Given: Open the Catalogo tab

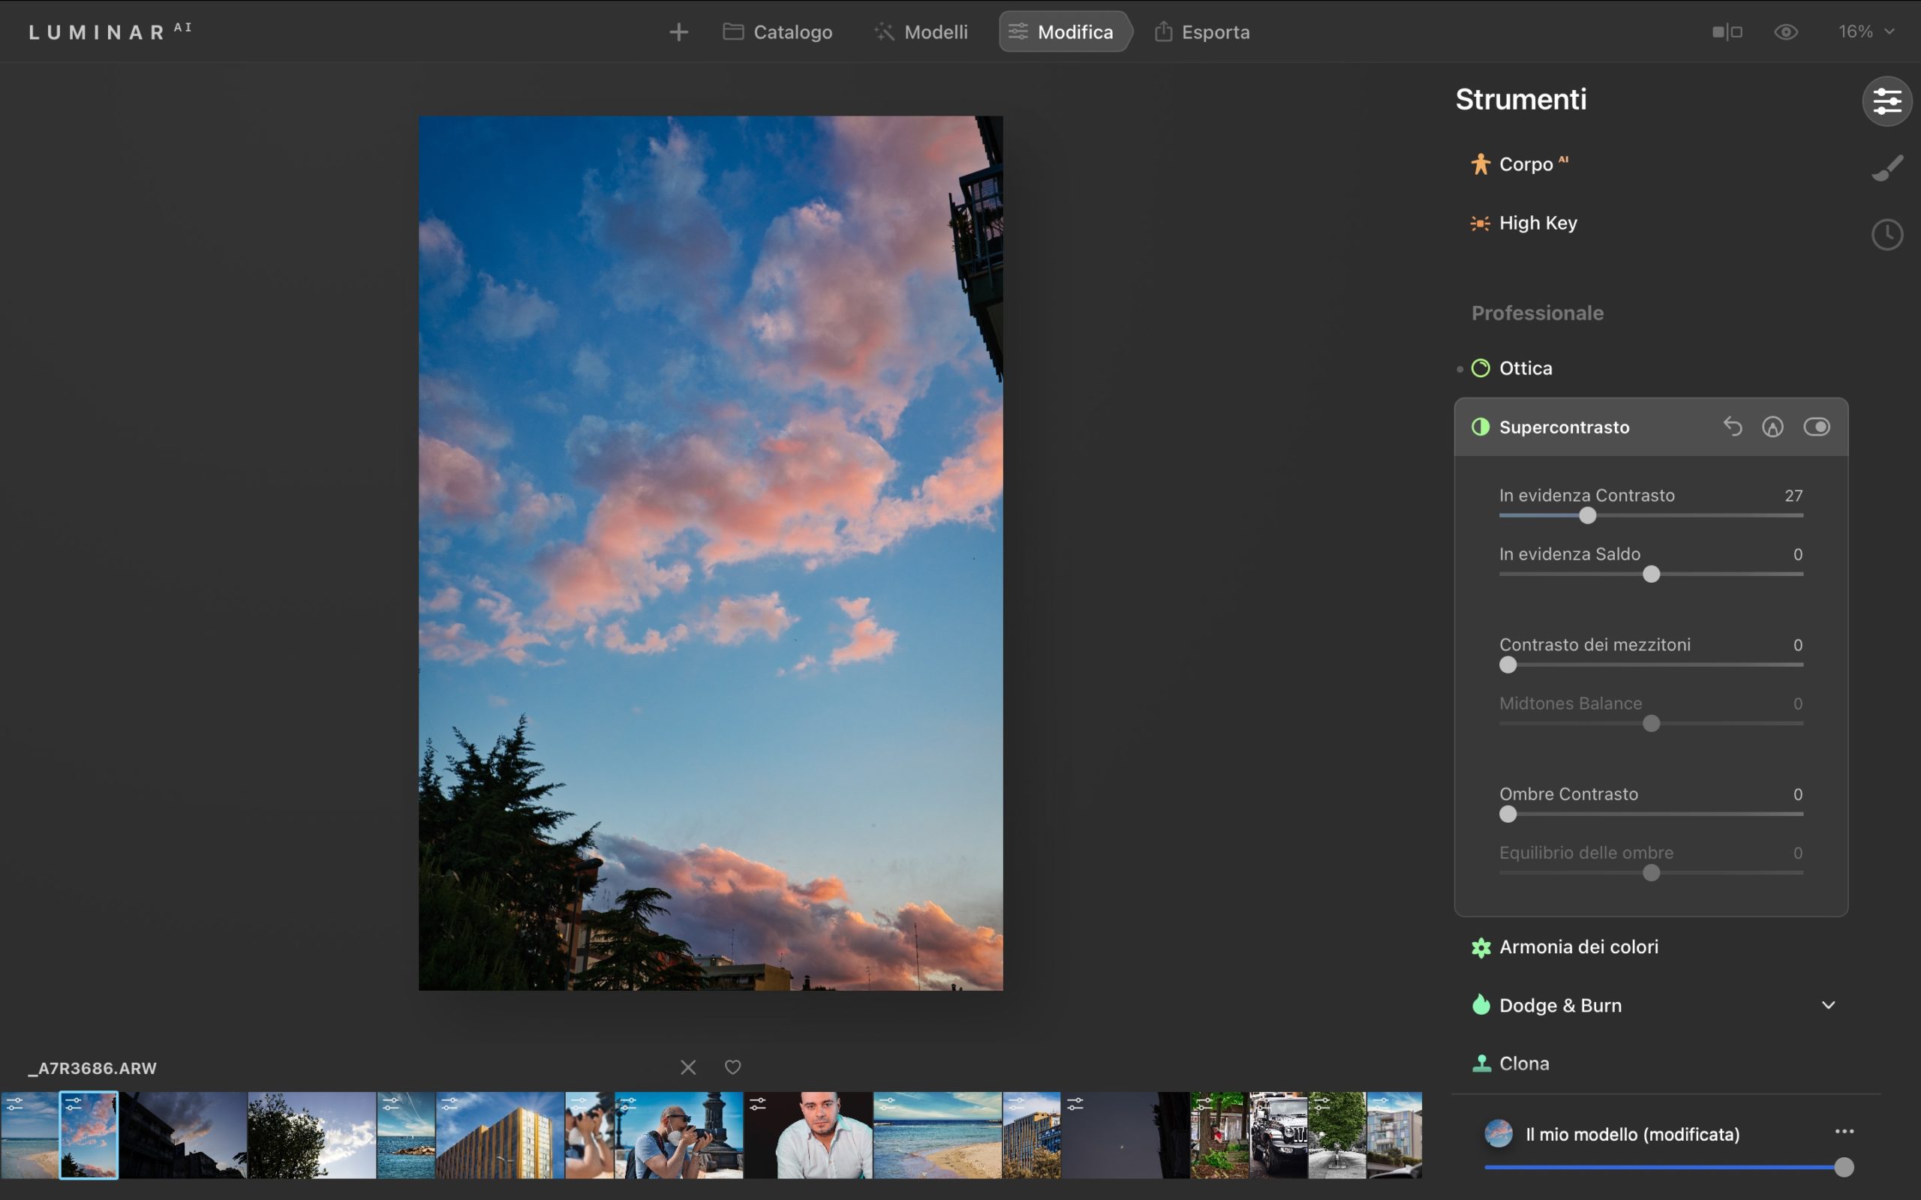Looking at the screenshot, I should point(777,31).
